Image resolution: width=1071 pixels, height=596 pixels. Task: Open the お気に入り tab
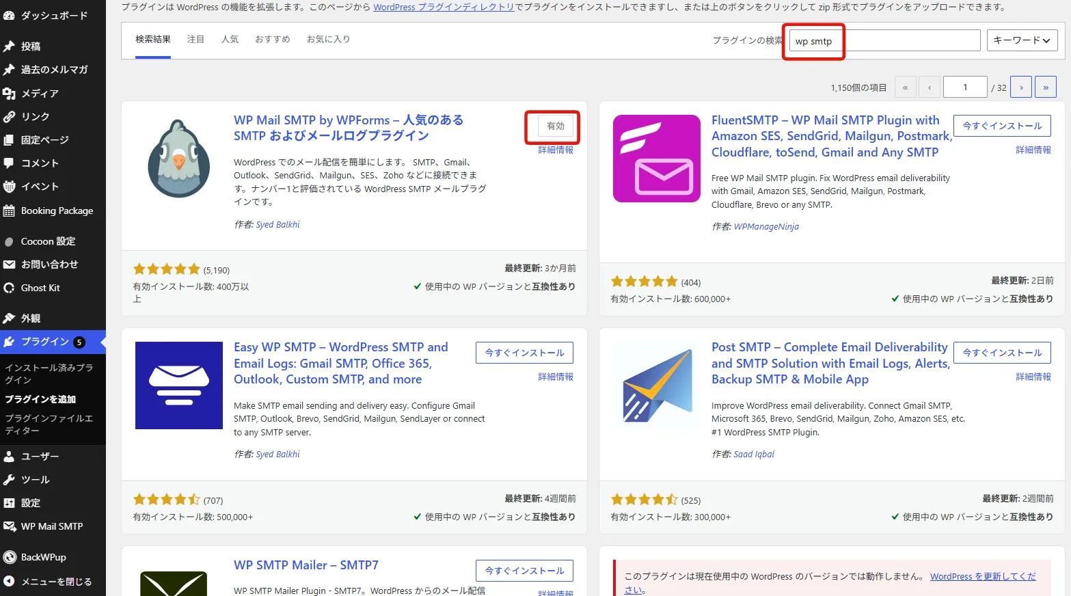point(329,40)
